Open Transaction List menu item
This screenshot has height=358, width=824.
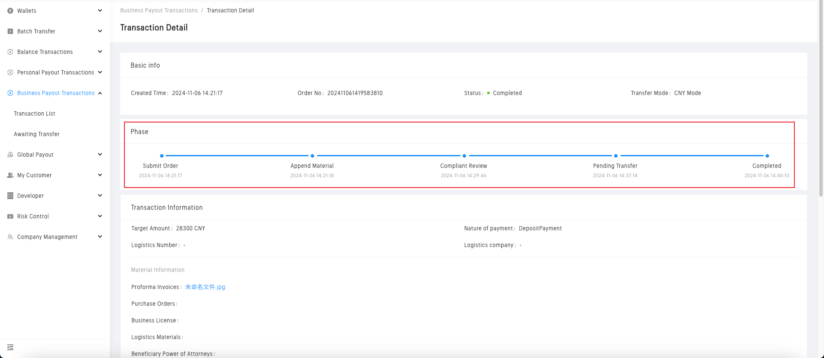[34, 113]
